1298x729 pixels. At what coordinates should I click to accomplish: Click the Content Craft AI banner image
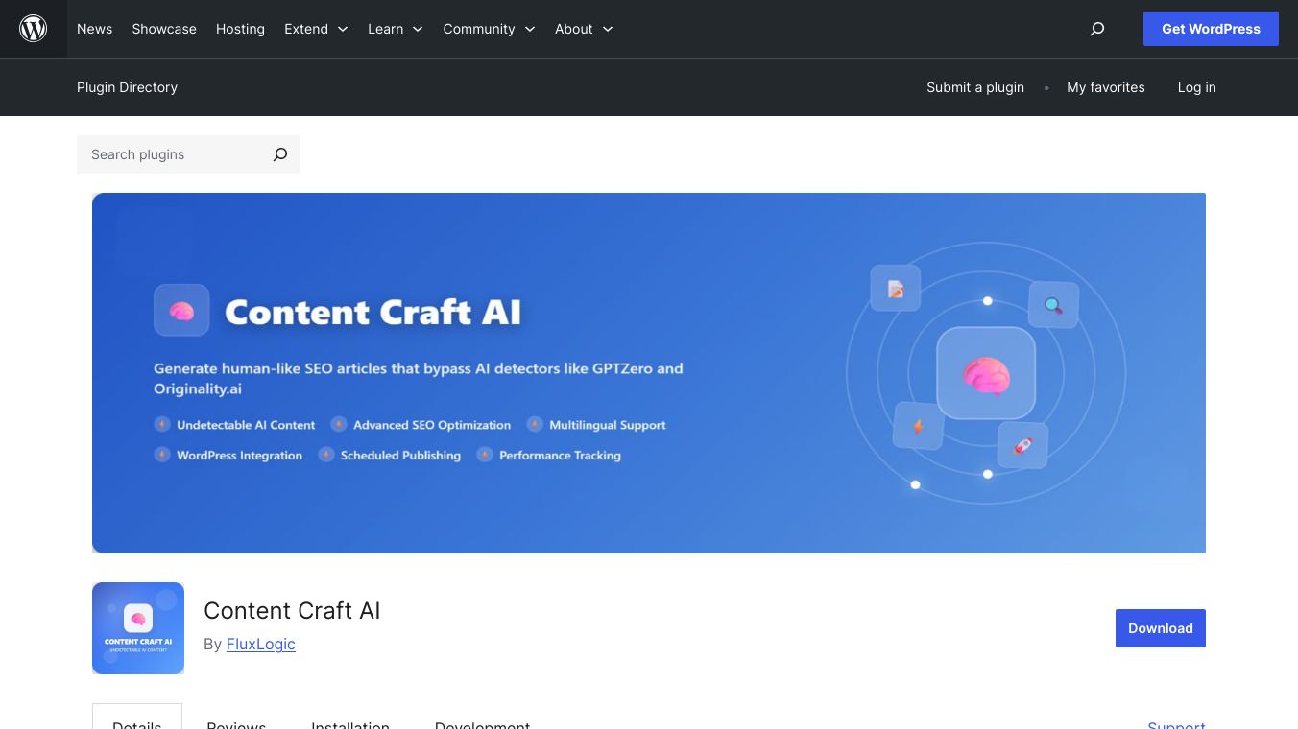649,373
